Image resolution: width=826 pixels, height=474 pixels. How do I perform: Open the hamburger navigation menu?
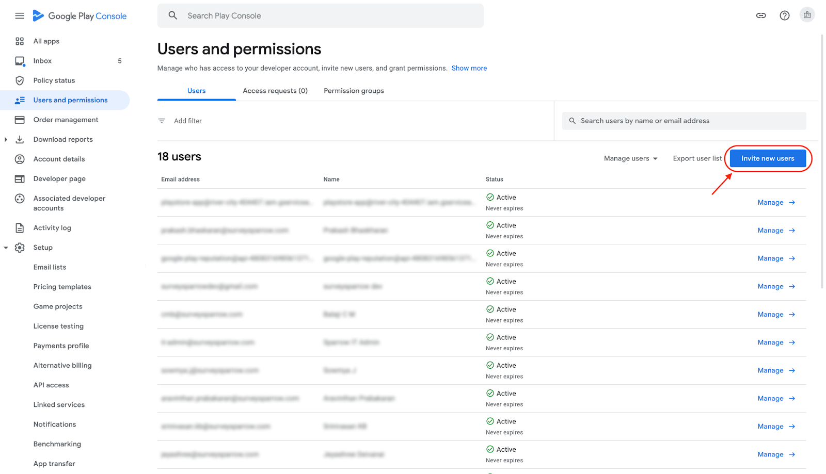pos(20,16)
